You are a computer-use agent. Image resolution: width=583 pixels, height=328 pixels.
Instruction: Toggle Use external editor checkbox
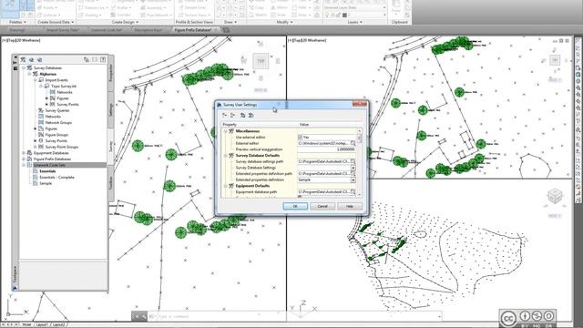pyautogui.click(x=300, y=138)
